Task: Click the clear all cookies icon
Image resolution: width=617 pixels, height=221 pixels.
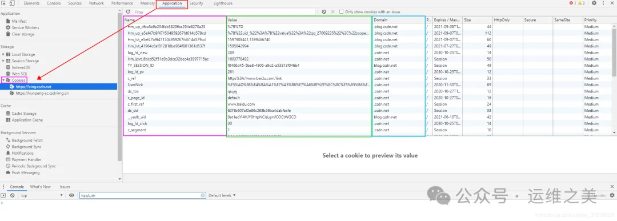Action: (x=324, y=12)
